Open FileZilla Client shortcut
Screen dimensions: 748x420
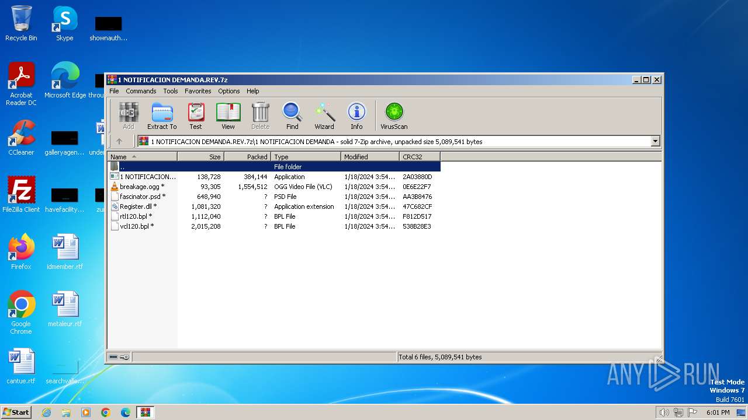click(x=21, y=195)
